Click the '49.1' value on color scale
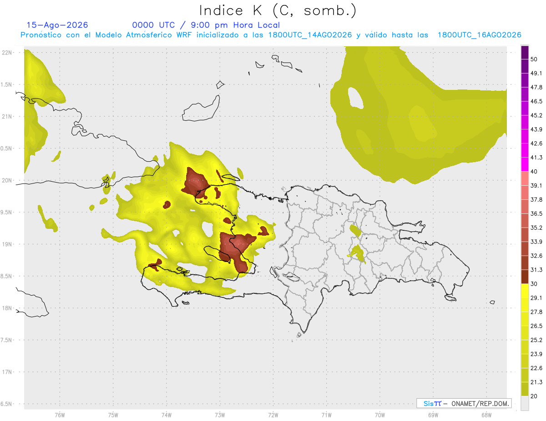Screen dimensions: 546x421 pyautogui.click(x=536, y=73)
